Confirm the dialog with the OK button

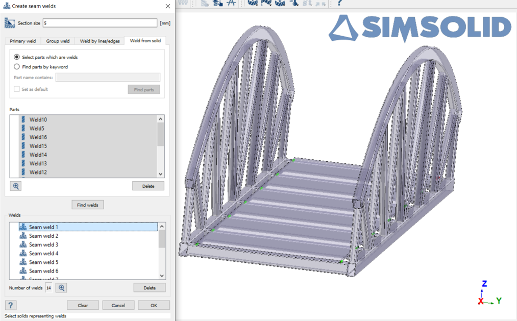[154, 305]
